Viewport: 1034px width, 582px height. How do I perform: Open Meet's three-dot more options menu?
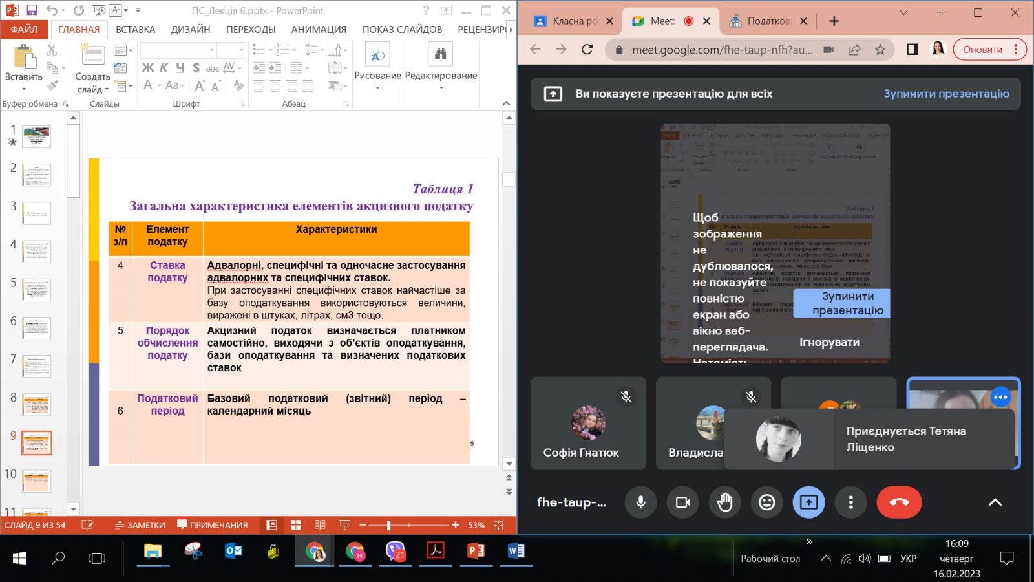(x=850, y=502)
